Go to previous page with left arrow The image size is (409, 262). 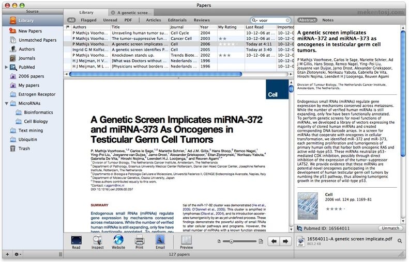coord(274,241)
